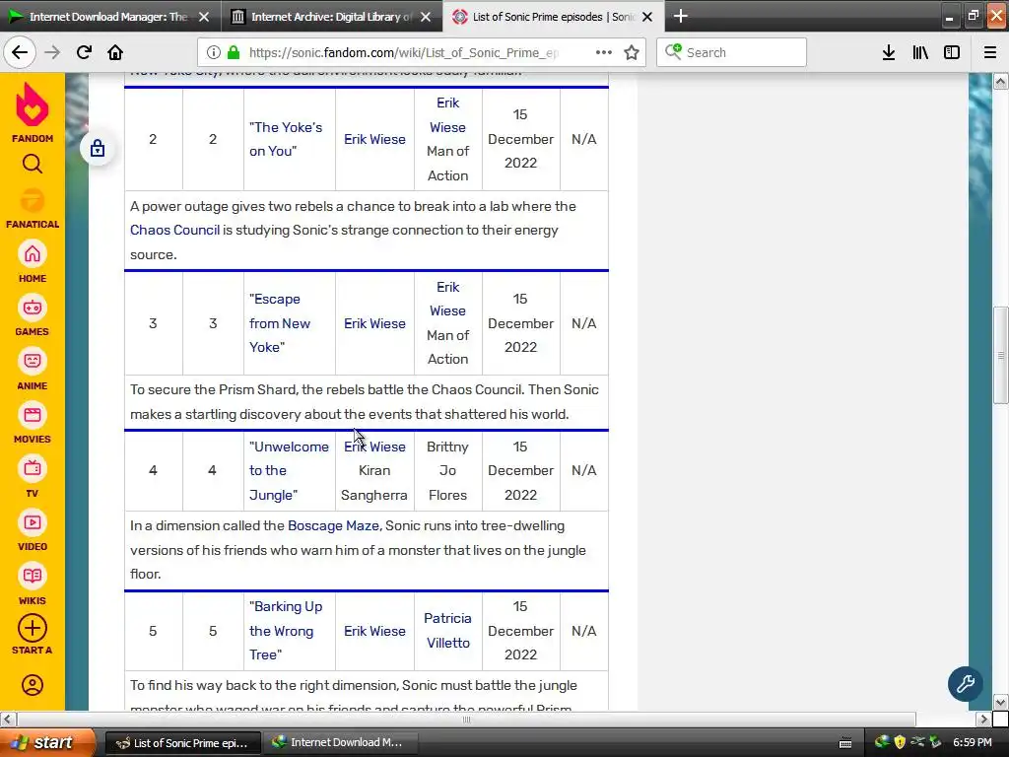Open the user profile icon in the sidebar

(x=33, y=685)
